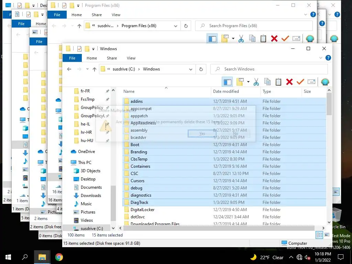Click the Refresh button in Windows window
Viewport: 352px width, 264px height.
[x=201, y=69]
